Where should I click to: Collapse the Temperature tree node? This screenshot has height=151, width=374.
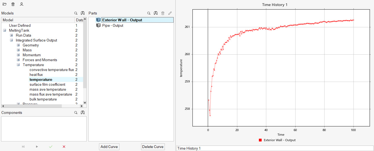click(18, 65)
